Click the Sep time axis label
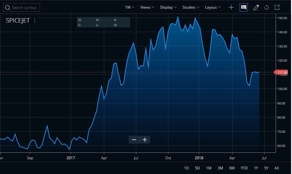The width and height of the screenshot is (292, 174). (x=30, y=158)
